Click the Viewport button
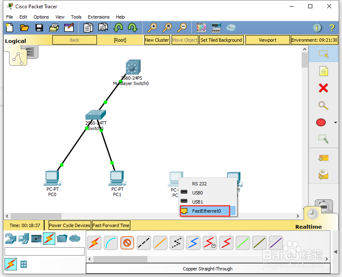This screenshot has height=277, width=342. 267,40
